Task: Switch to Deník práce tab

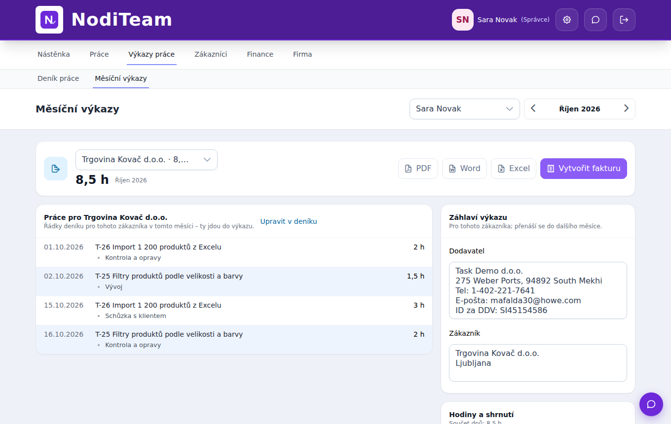Action: 58,78
